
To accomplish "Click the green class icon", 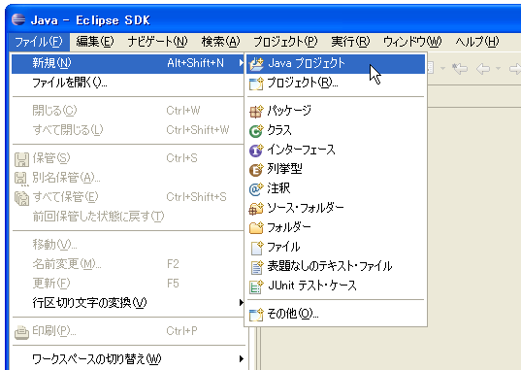I will (x=256, y=131).
